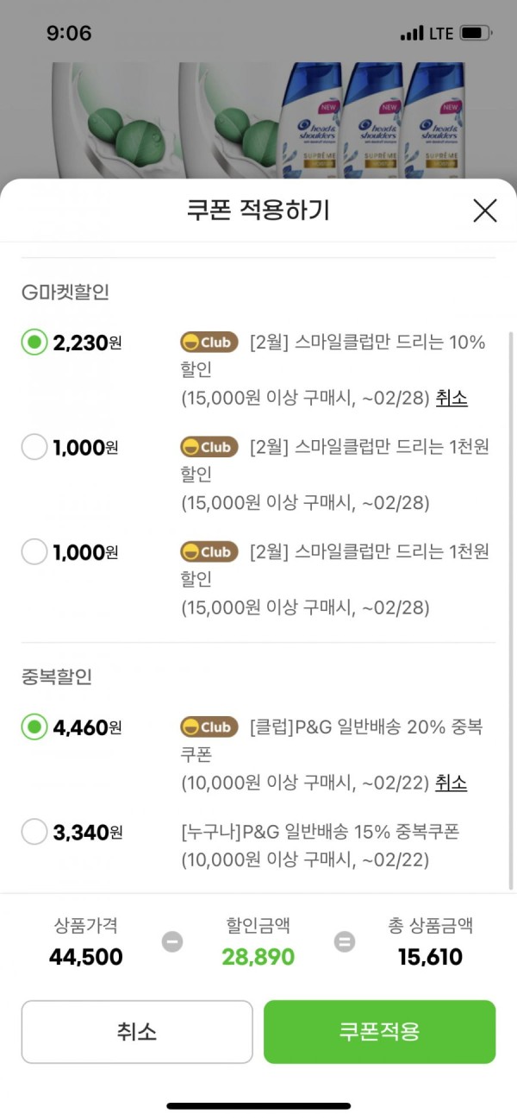Tap the Club badge on the P&G 20% coupon
This screenshot has width=517, height=1120.
pos(209,727)
